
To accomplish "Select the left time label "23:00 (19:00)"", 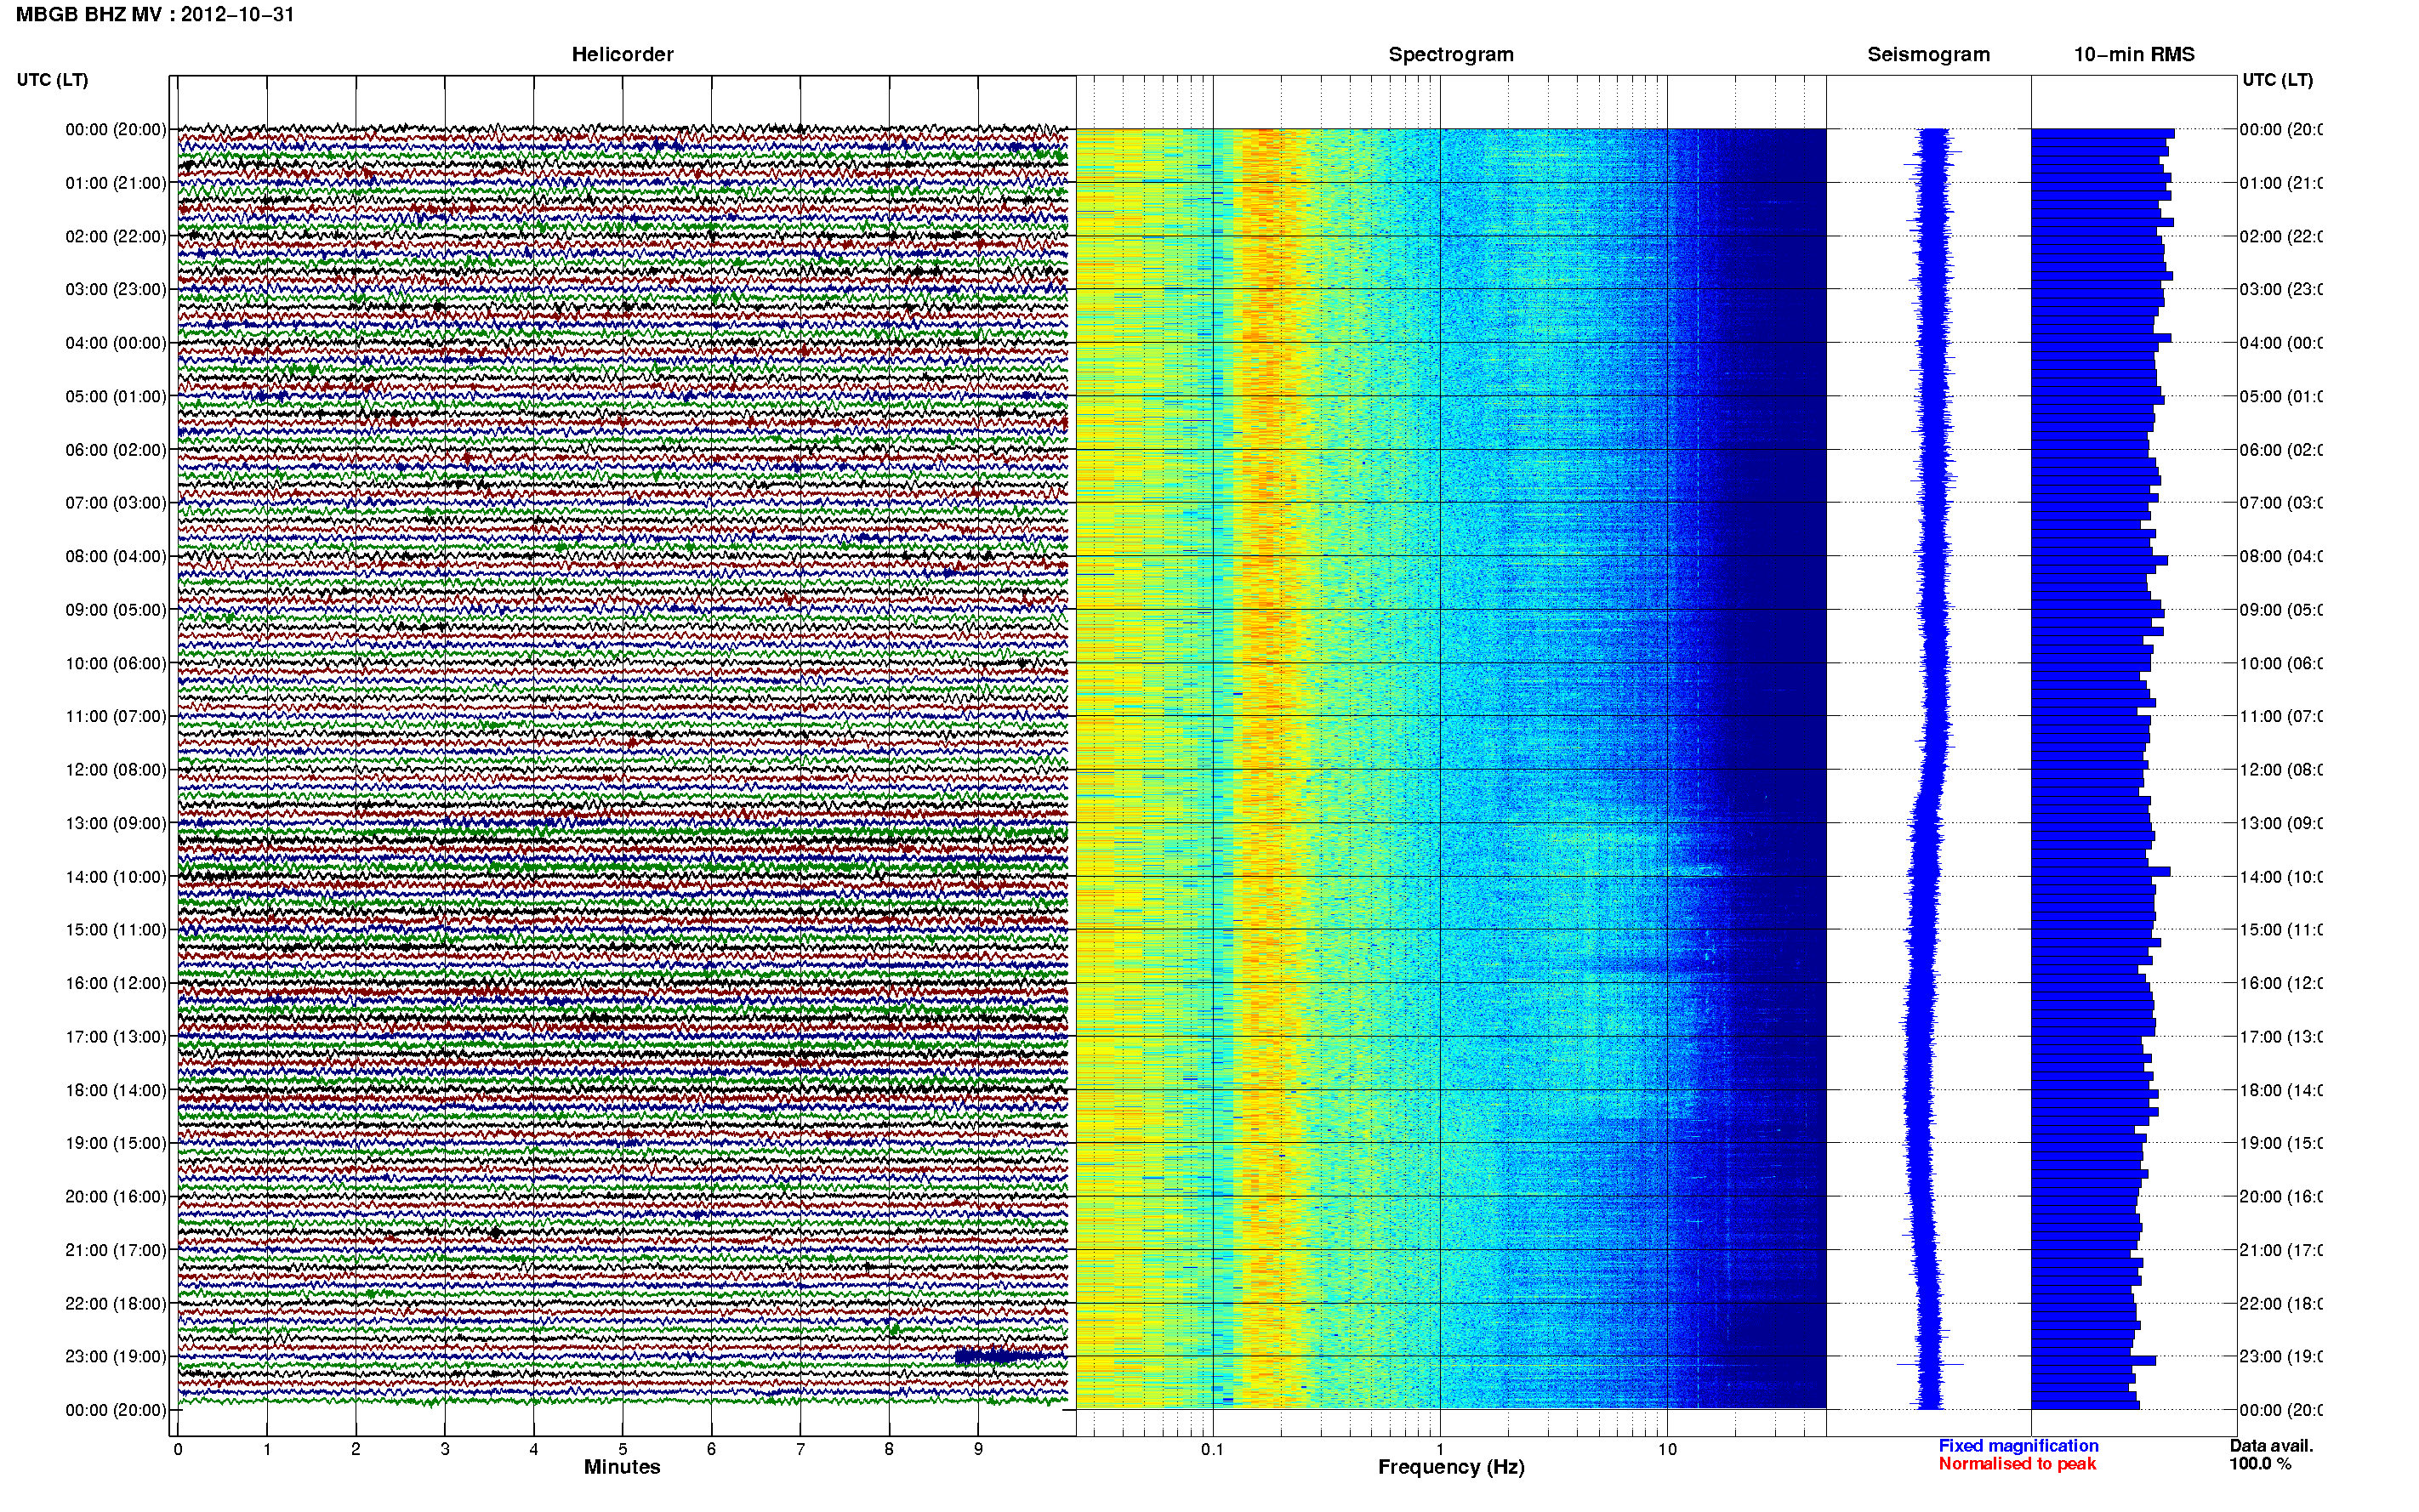I will coord(116,1356).
